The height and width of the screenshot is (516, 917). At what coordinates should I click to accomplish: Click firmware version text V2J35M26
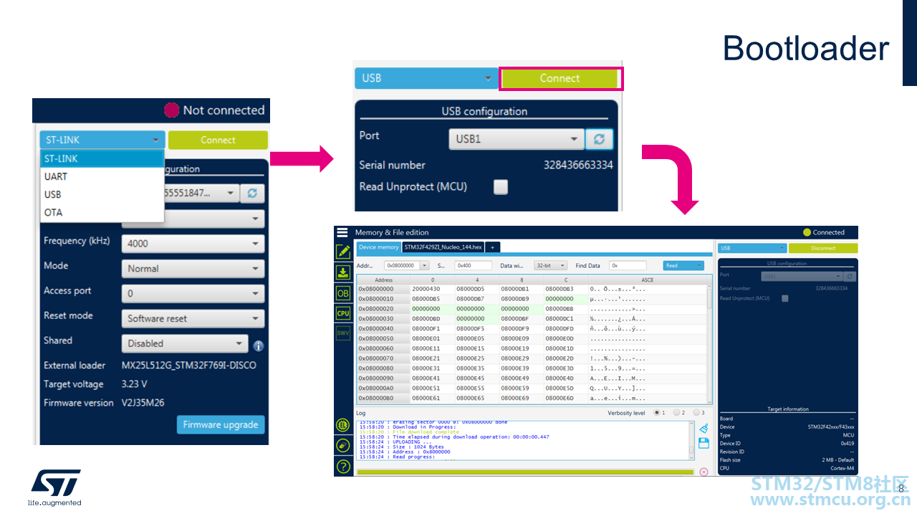pyautogui.click(x=143, y=403)
